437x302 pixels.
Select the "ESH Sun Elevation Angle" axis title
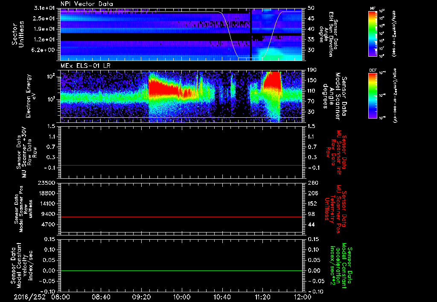pyautogui.click(x=329, y=34)
